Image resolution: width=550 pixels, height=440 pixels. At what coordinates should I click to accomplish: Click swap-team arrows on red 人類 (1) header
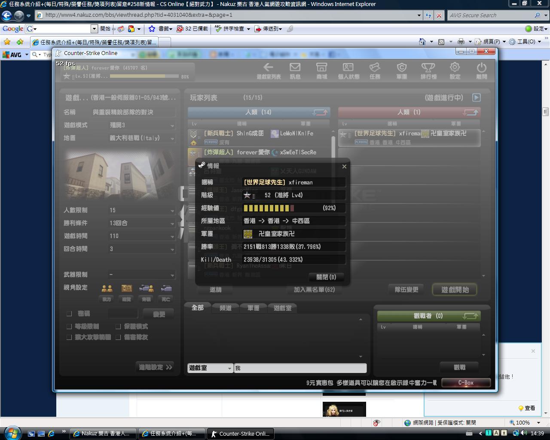[x=471, y=112]
